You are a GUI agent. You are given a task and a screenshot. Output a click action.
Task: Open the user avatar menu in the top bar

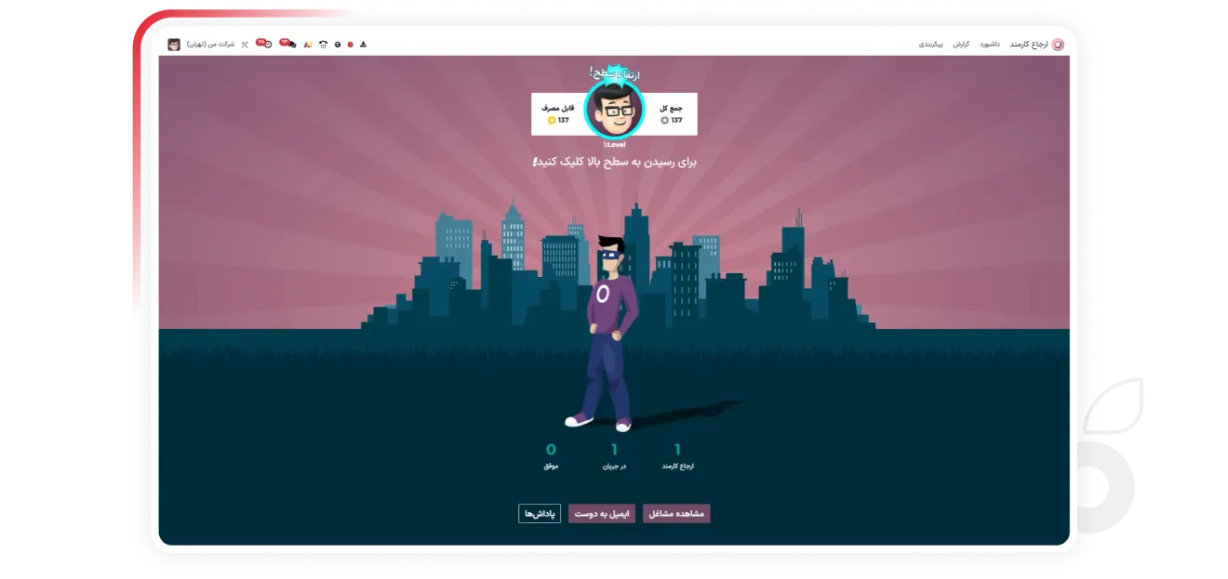(x=174, y=44)
